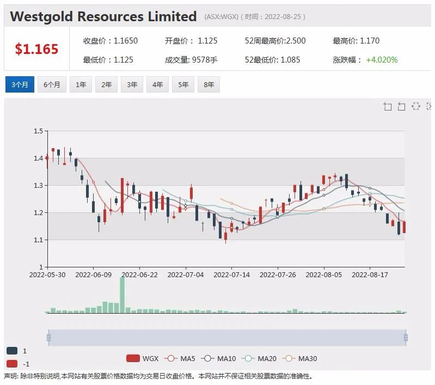Screen dimensions: 435x385
Task: Click the 最高价: 1.170 value
Action: pyautogui.click(x=356, y=41)
